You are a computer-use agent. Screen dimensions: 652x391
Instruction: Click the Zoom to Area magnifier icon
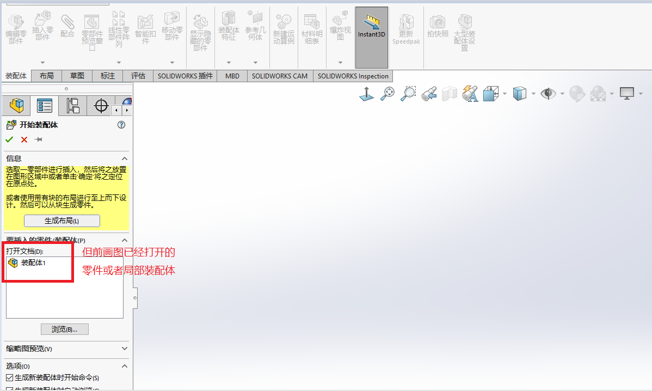tap(408, 94)
